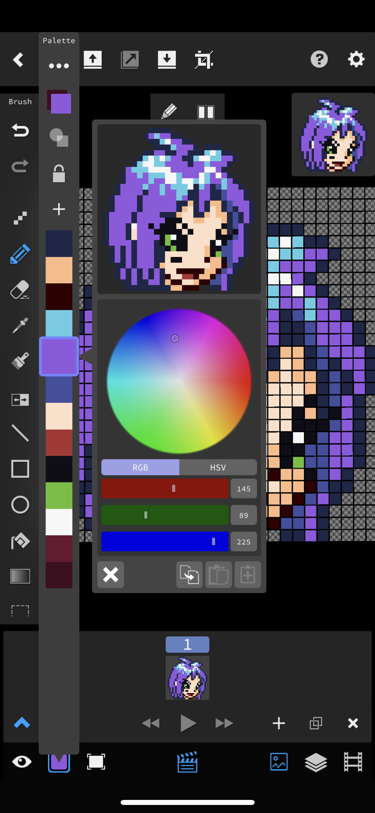Viewport: 375px width, 813px height.
Task: Select the Rectangle shape tool
Action: [x=20, y=469]
